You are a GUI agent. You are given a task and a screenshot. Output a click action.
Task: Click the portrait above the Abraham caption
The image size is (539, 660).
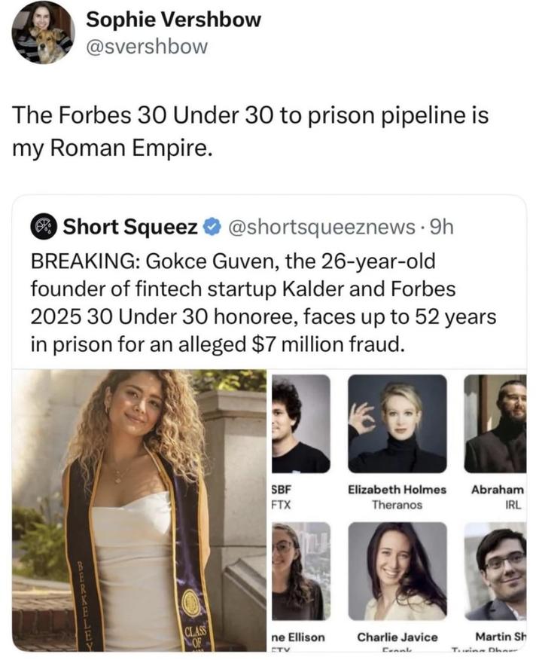pos(495,423)
